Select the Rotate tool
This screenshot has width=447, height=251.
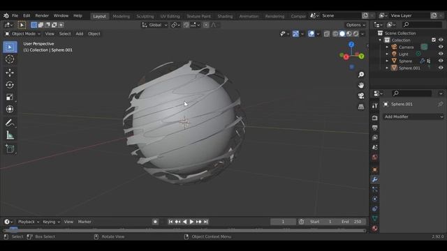(x=10, y=85)
